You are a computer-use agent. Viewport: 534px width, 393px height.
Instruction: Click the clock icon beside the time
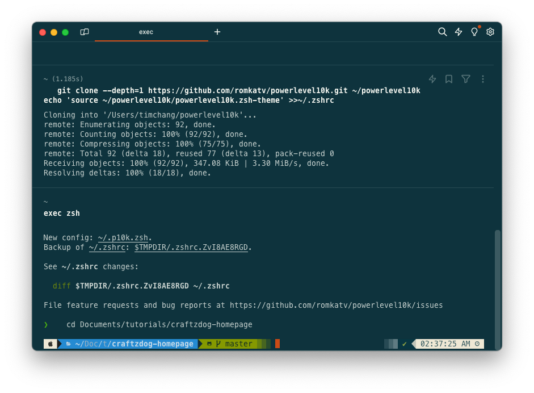[x=477, y=344]
